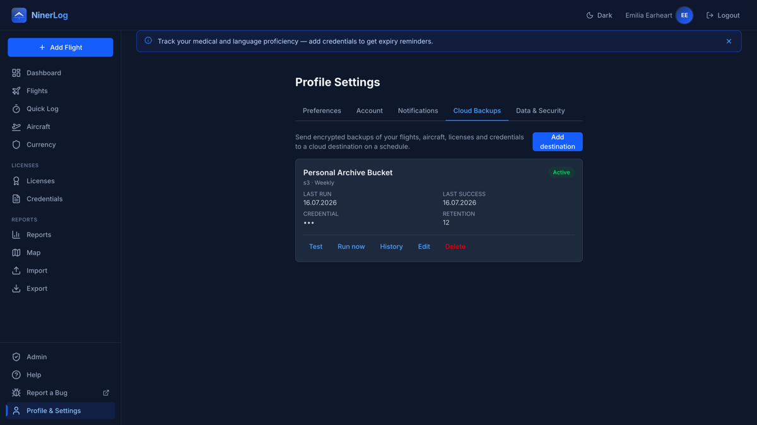Click the NinerLog brand name
The height and width of the screenshot is (425, 757).
click(x=49, y=15)
